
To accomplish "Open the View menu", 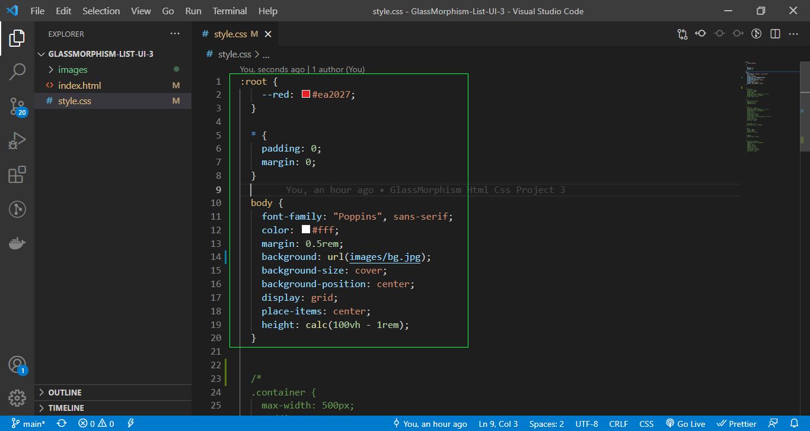I will pyautogui.click(x=141, y=11).
